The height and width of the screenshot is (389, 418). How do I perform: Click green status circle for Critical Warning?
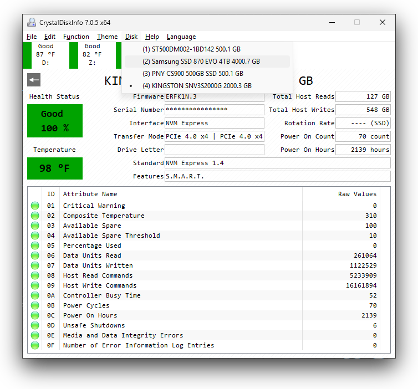[35, 206]
